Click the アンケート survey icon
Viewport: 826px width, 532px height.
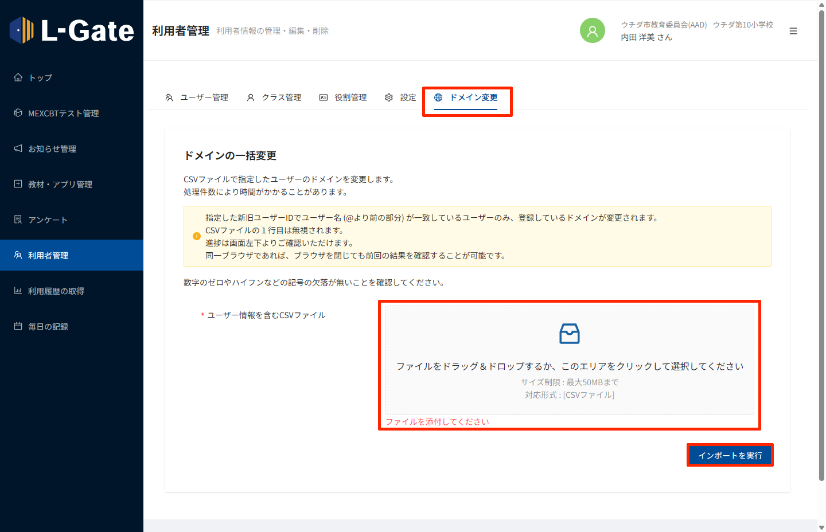click(18, 220)
